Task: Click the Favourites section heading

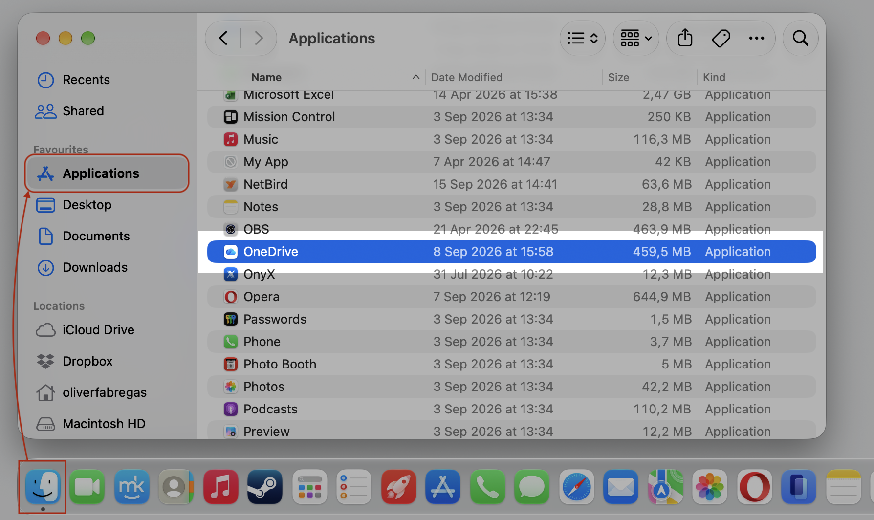Action: tap(61, 149)
